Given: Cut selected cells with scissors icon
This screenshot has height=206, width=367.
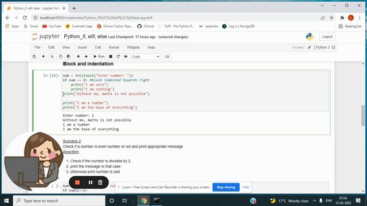Looking at the screenshot, I should 52,57.
